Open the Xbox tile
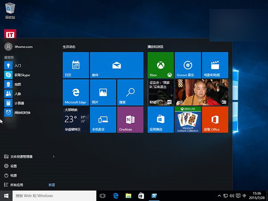This screenshot has width=268, height=201. 160,65
